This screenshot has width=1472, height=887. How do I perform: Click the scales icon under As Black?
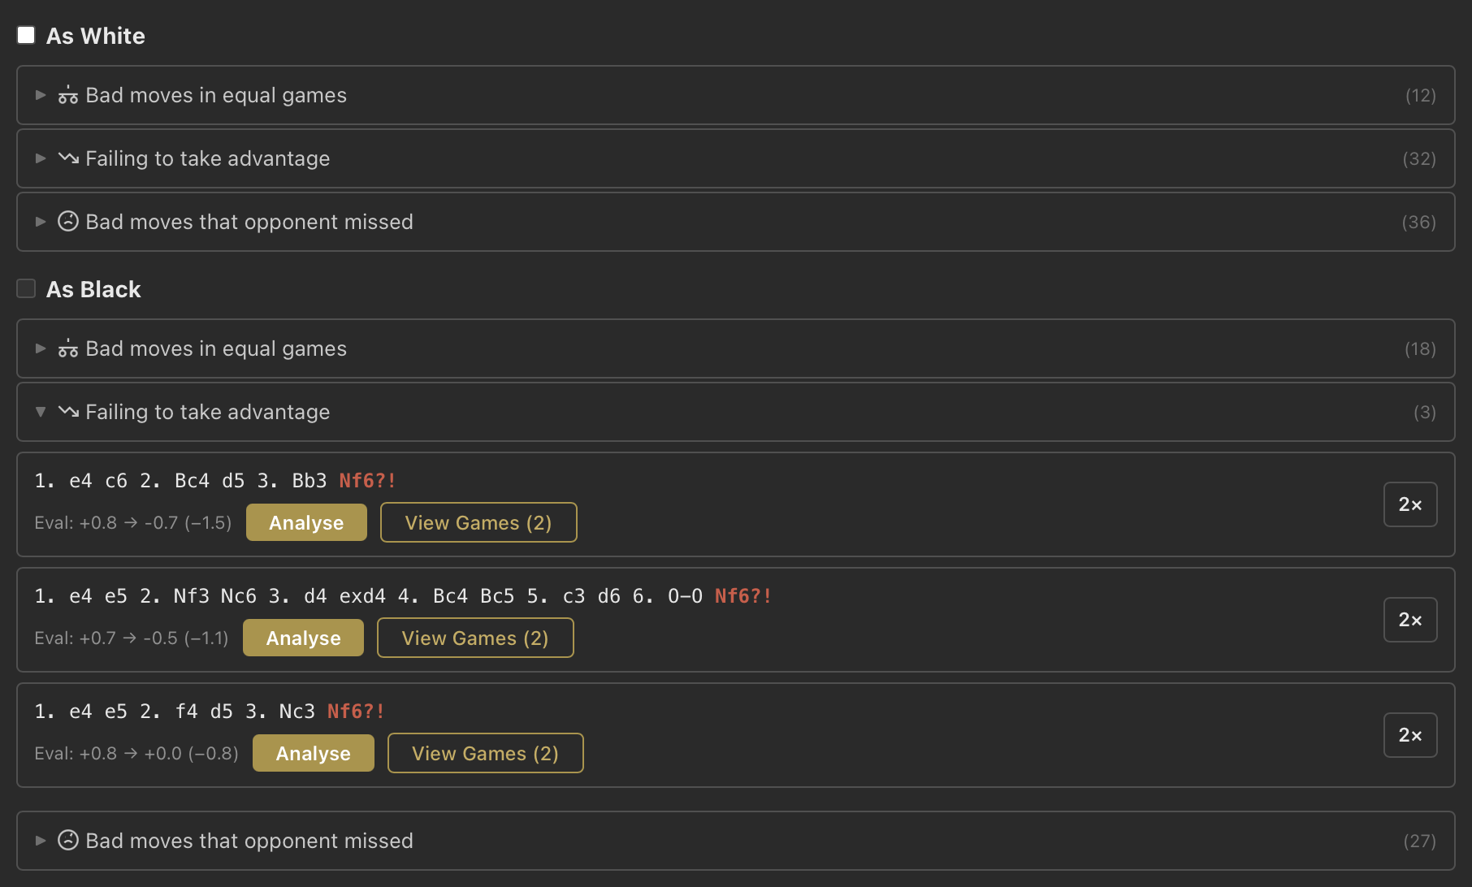(68, 349)
